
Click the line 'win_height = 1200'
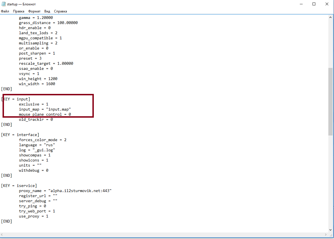point(38,79)
